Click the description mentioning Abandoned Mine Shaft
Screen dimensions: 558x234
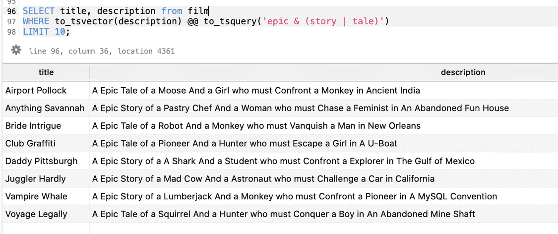tap(284, 215)
